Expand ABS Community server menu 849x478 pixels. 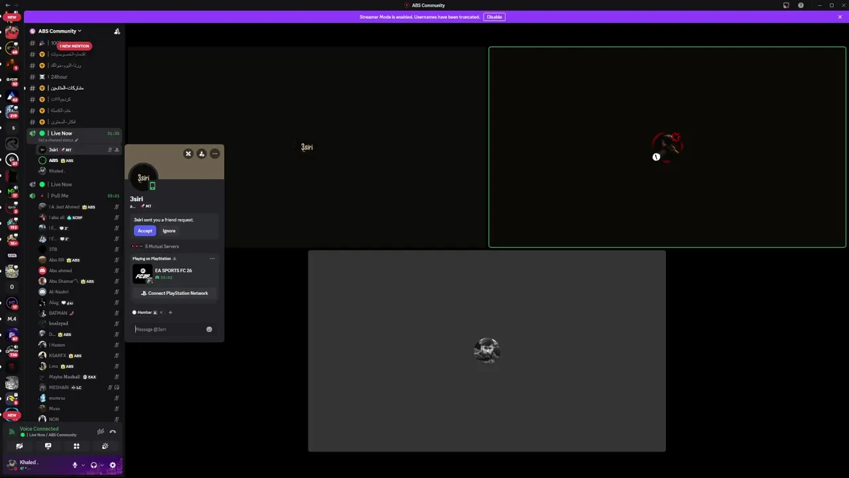click(x=60, y=31)
